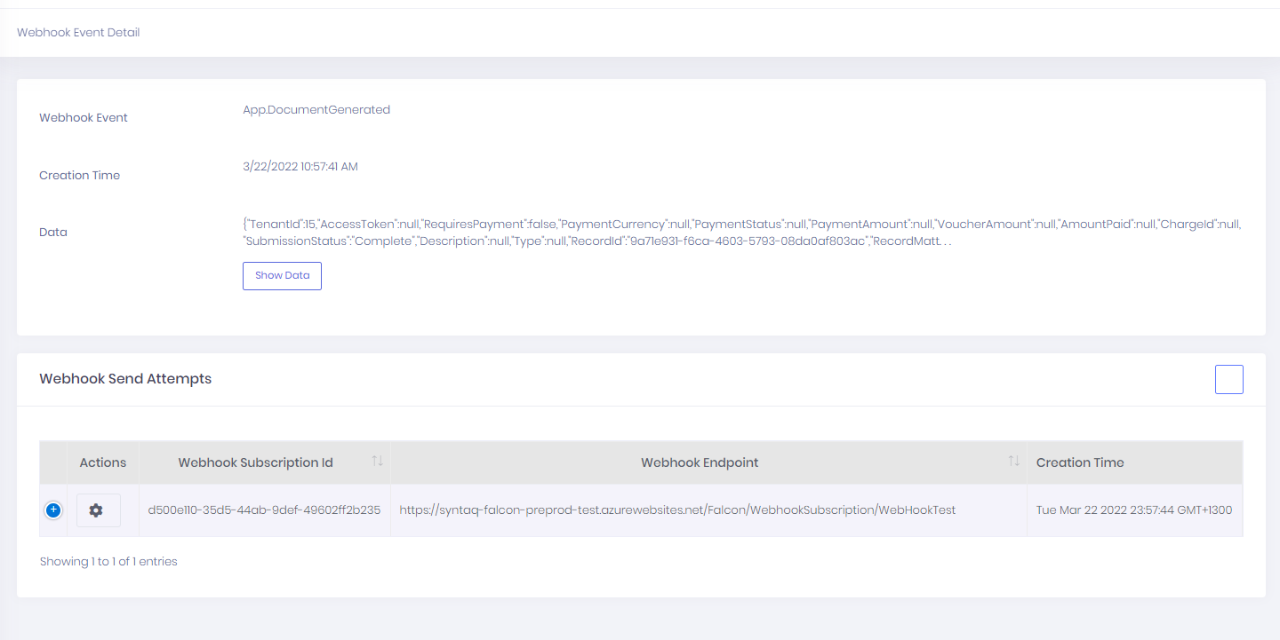Click the Showing 1 to 1 entries text
The image size is (1280, 640).
coord(108,561)
